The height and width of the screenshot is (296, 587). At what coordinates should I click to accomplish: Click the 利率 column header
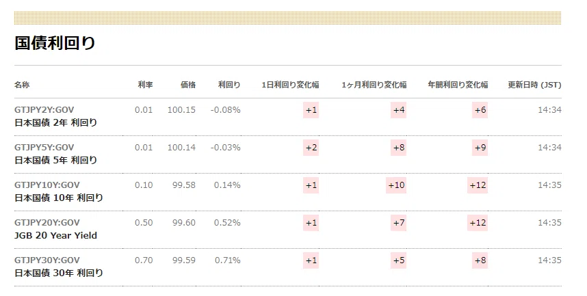(x=145, y=85)
